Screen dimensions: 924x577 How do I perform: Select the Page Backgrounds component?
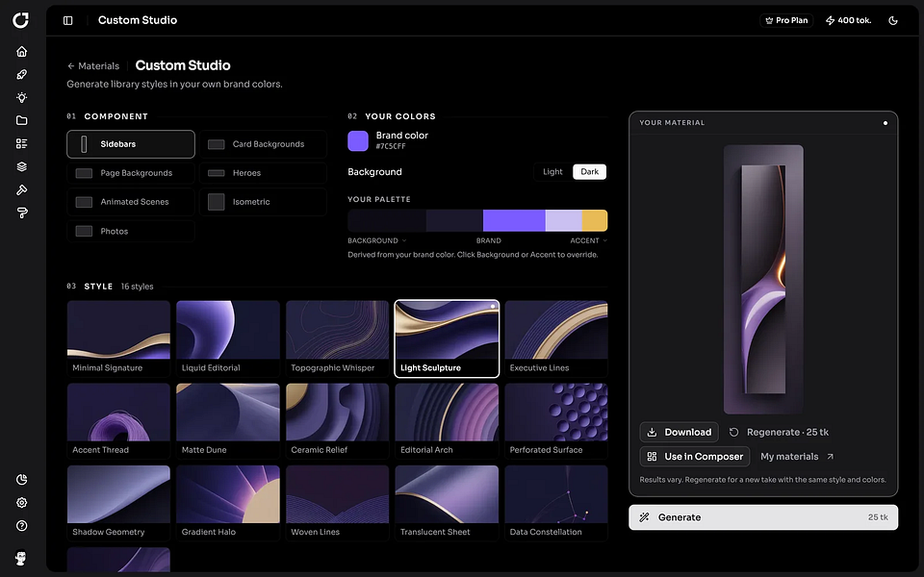pos(131,173)
